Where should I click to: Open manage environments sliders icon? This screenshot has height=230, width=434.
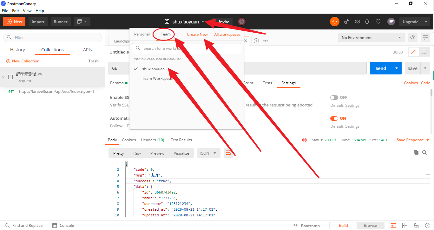coord(425,37)
